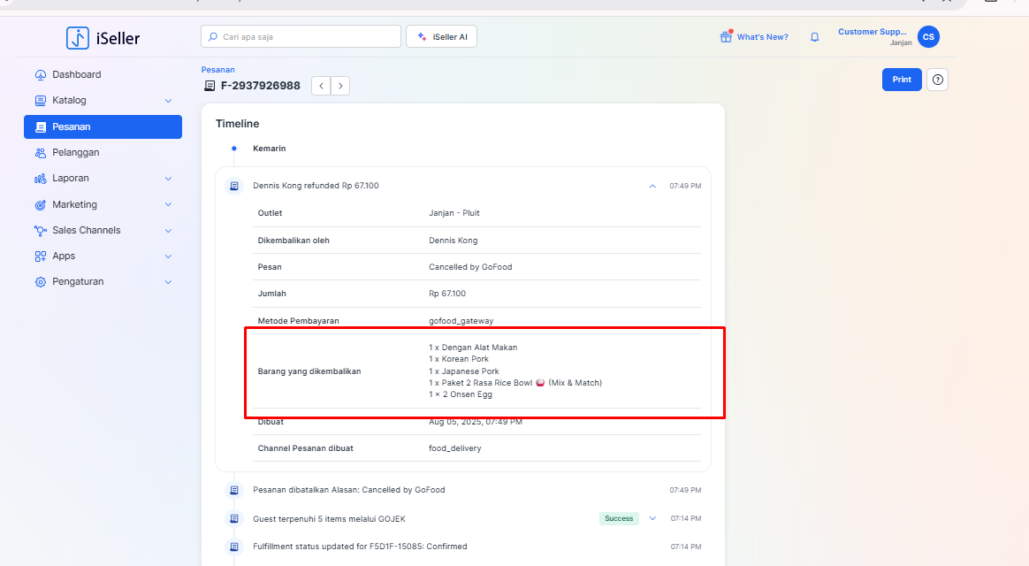Open the iSeller AI button

(441, 36)
